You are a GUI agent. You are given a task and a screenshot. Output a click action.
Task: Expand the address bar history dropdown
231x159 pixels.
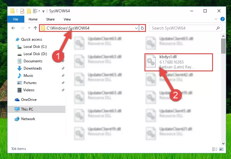point(136,28)
